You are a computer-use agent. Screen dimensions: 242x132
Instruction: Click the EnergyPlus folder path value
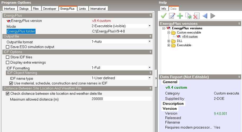point(108,31)
